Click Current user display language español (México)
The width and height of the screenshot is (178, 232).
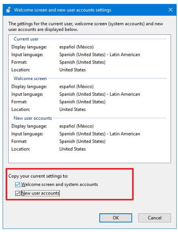click(77, 47)
